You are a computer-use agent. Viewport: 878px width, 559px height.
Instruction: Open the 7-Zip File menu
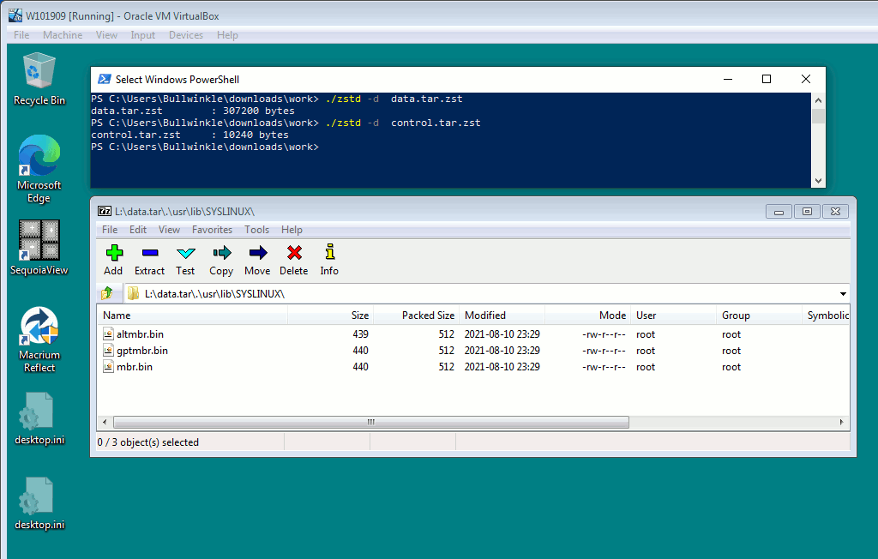click(x=110, y=230)
